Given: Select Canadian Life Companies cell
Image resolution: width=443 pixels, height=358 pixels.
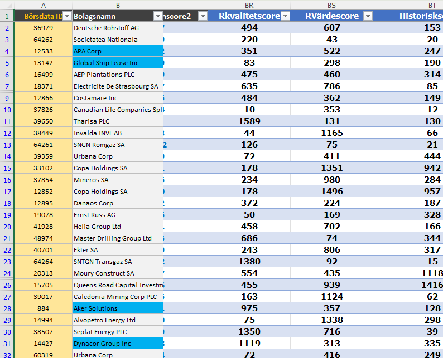Looking at the screenshot, I should [118, 110].
